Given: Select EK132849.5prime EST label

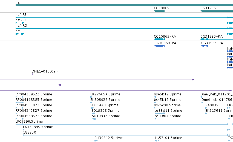Looking at the screenshot, I should 38,127.
